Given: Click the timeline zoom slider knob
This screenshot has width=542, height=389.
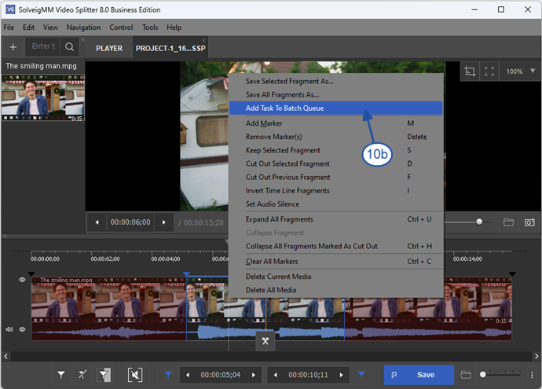Looking at the screenshot, I should pos(483,375).
